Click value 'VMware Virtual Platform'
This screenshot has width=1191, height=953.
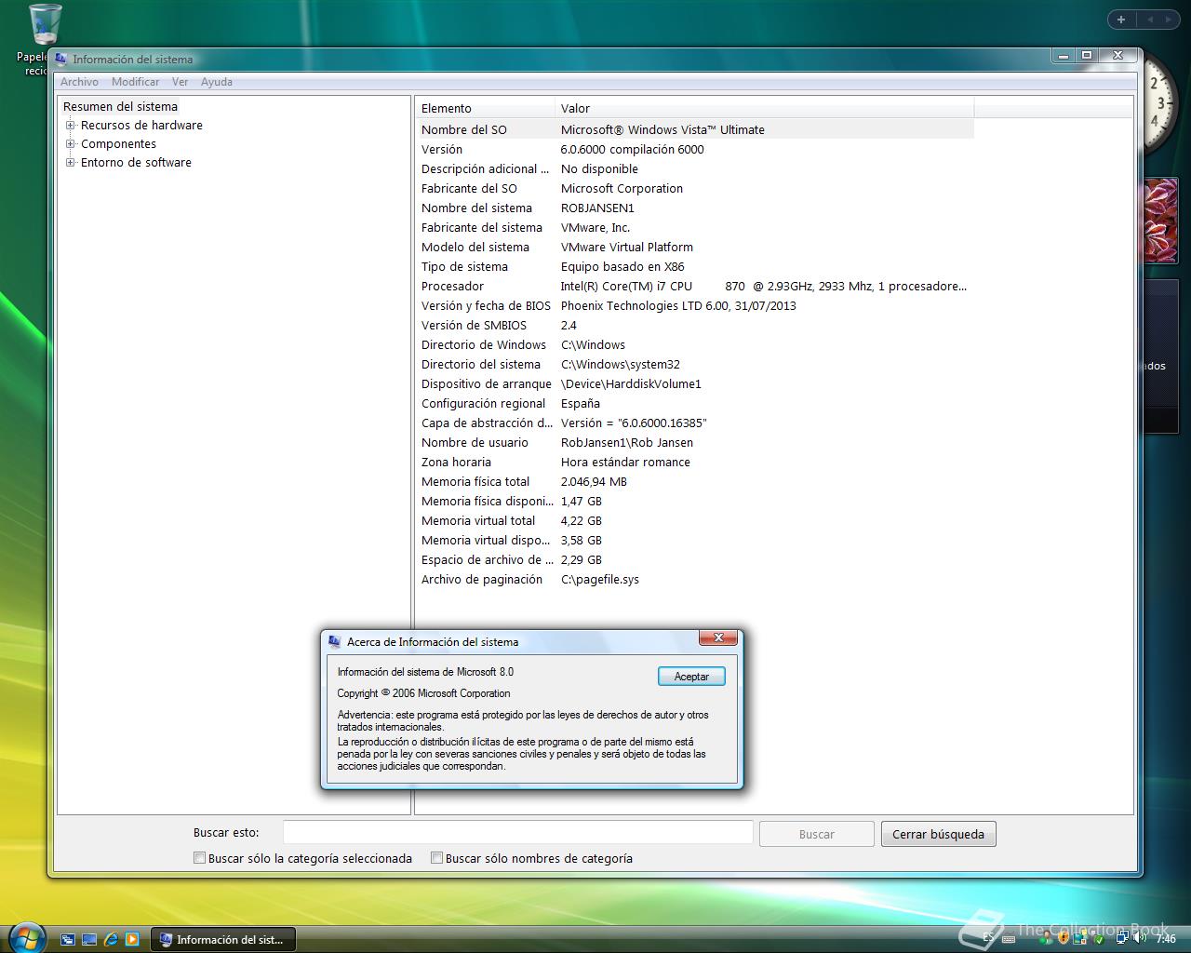626,247
